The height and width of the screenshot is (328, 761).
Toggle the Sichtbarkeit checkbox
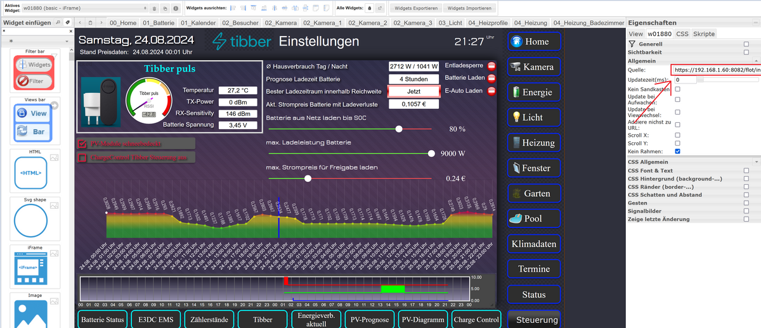pyautogui.click(x=746, y=53)
